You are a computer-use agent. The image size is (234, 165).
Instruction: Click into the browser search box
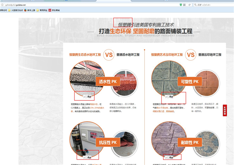point(213,4)
